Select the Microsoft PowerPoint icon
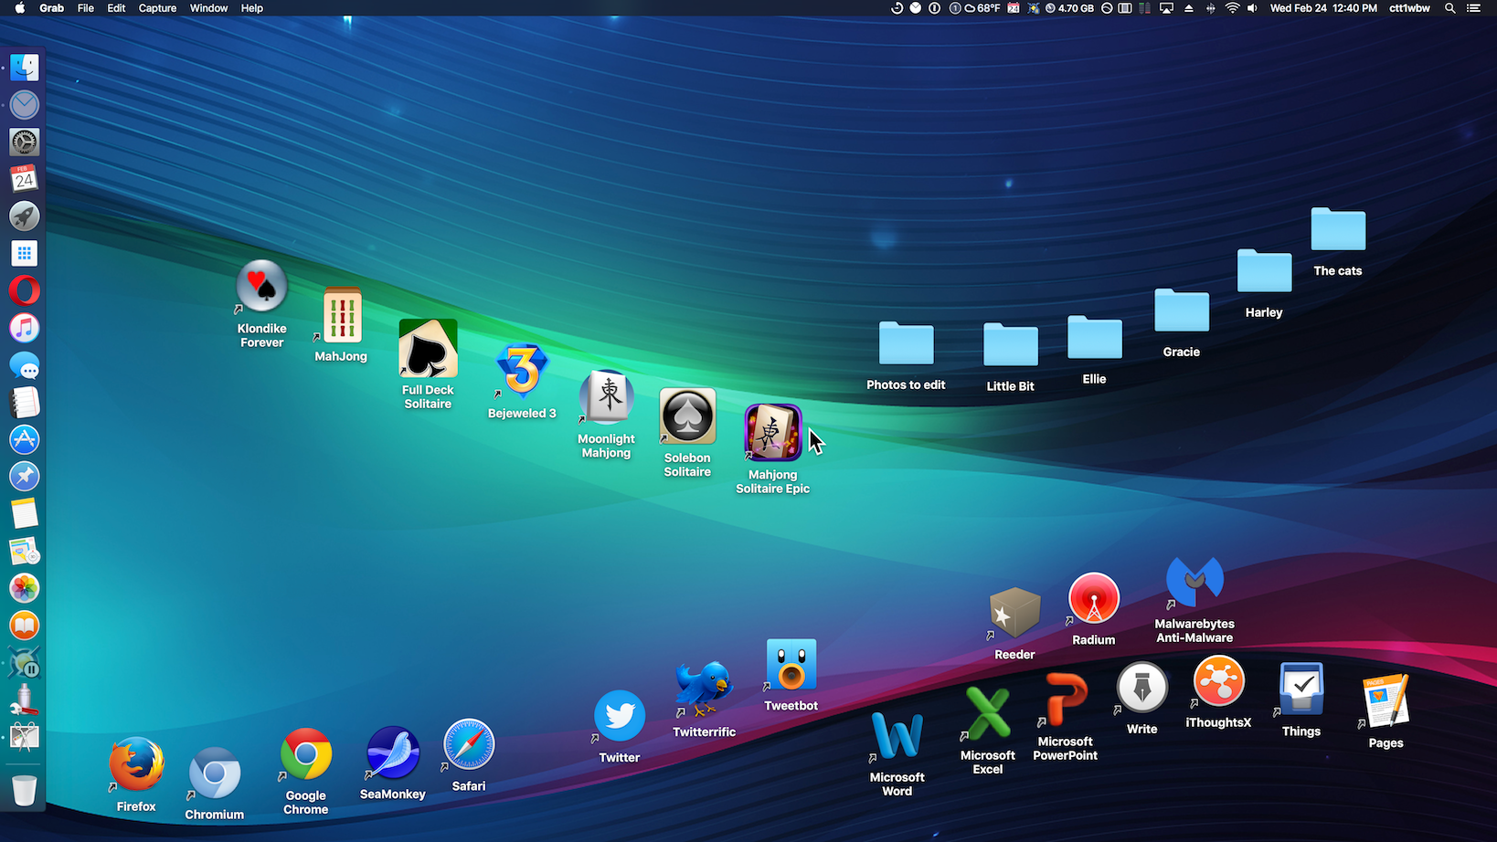Screen dimensions: 1497x842 click(x=1066, y=700)
